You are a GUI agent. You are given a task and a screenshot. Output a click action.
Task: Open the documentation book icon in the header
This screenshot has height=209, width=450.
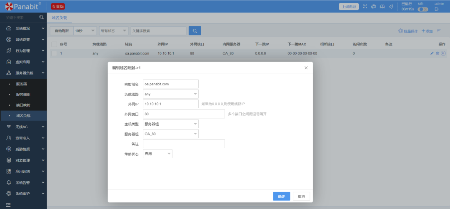(382, 6)
